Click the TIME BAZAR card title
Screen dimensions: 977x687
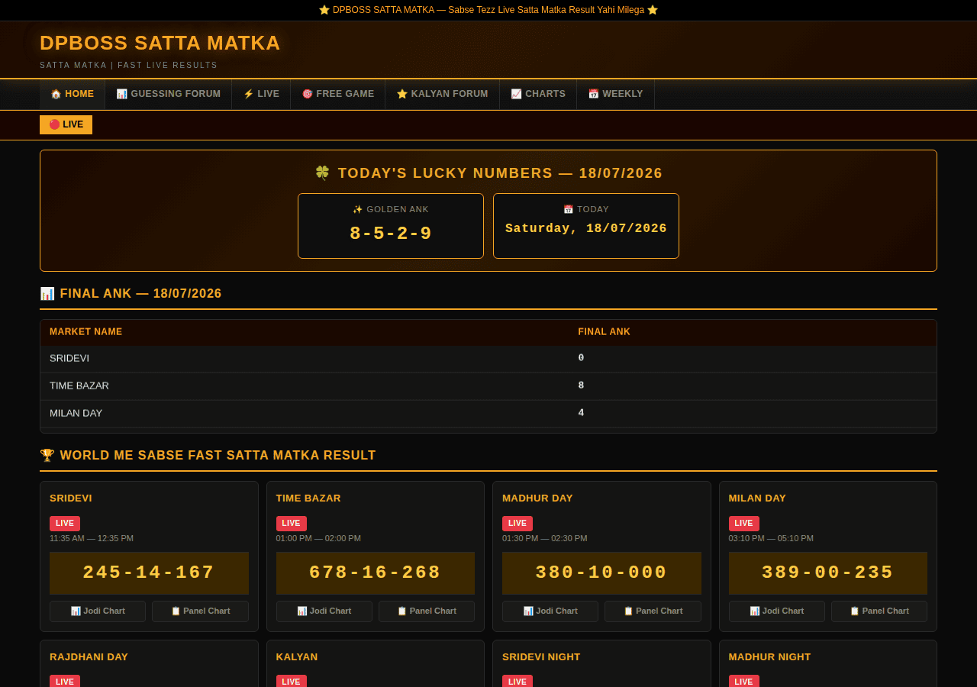308,498
